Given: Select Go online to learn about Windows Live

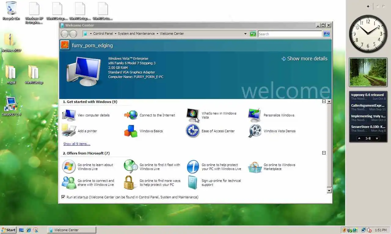Looking at the screenshot, I should pos(88,167).
